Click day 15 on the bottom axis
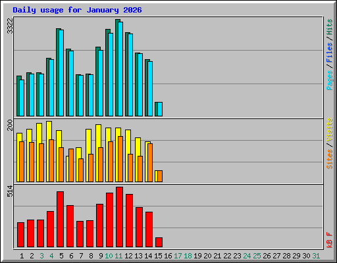 click(x=158, y=256)
